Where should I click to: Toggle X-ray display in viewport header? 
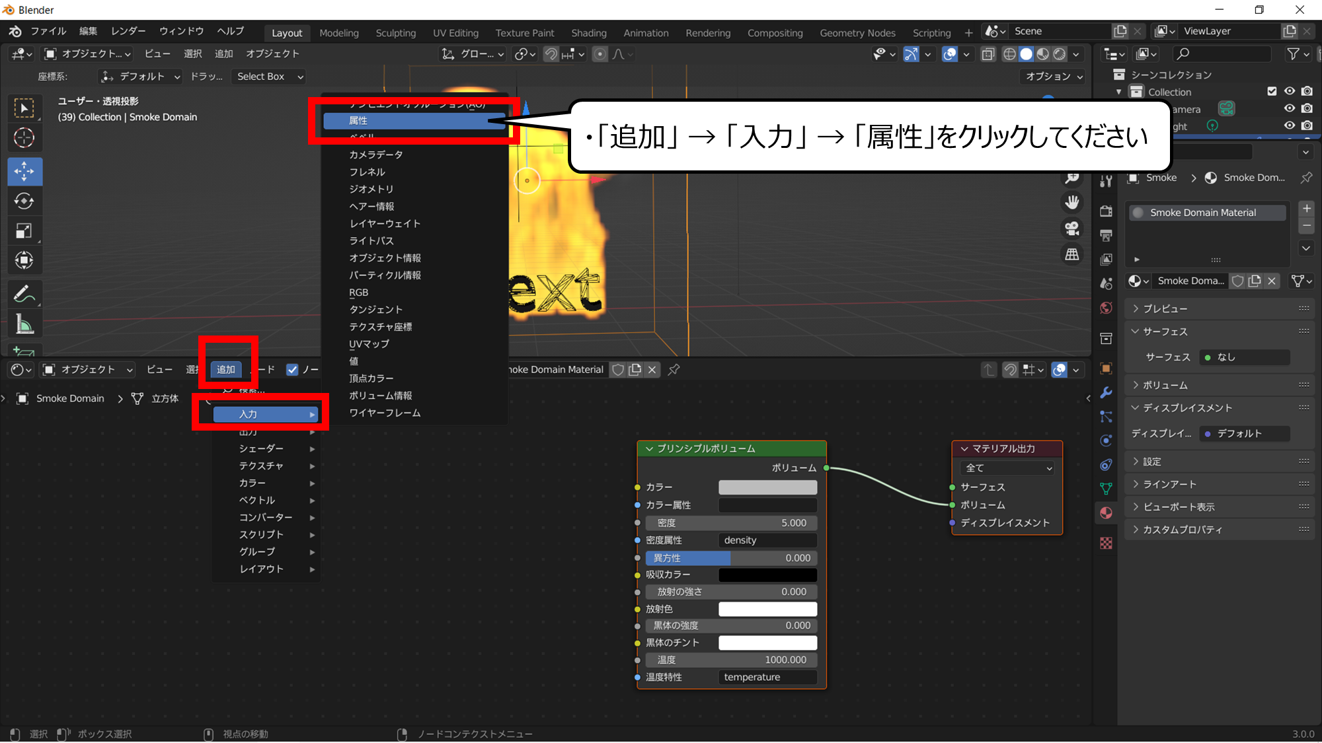point(988,54)
